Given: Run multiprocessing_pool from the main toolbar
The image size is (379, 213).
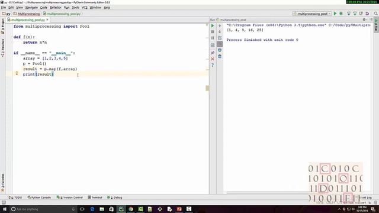Looking at the screenshot, I should (335, 14).
